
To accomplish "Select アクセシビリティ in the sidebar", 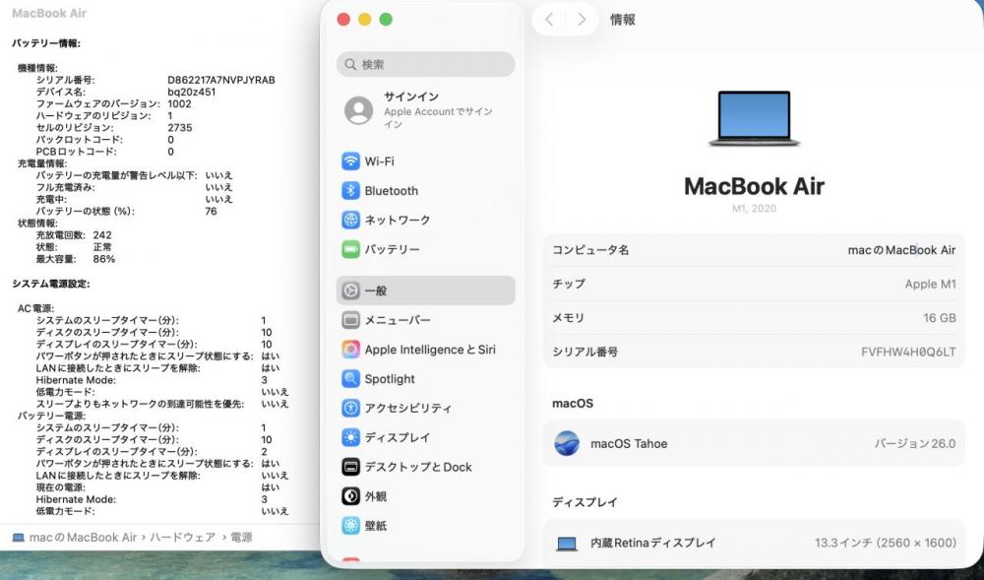I will coord(425,408).
